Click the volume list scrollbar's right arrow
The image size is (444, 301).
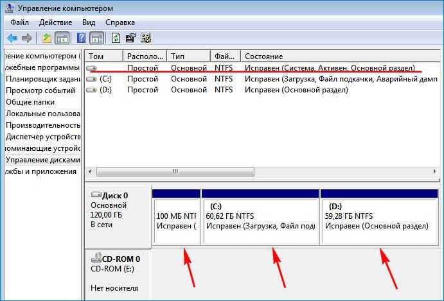pyautogui.click(x=434, y=171)
